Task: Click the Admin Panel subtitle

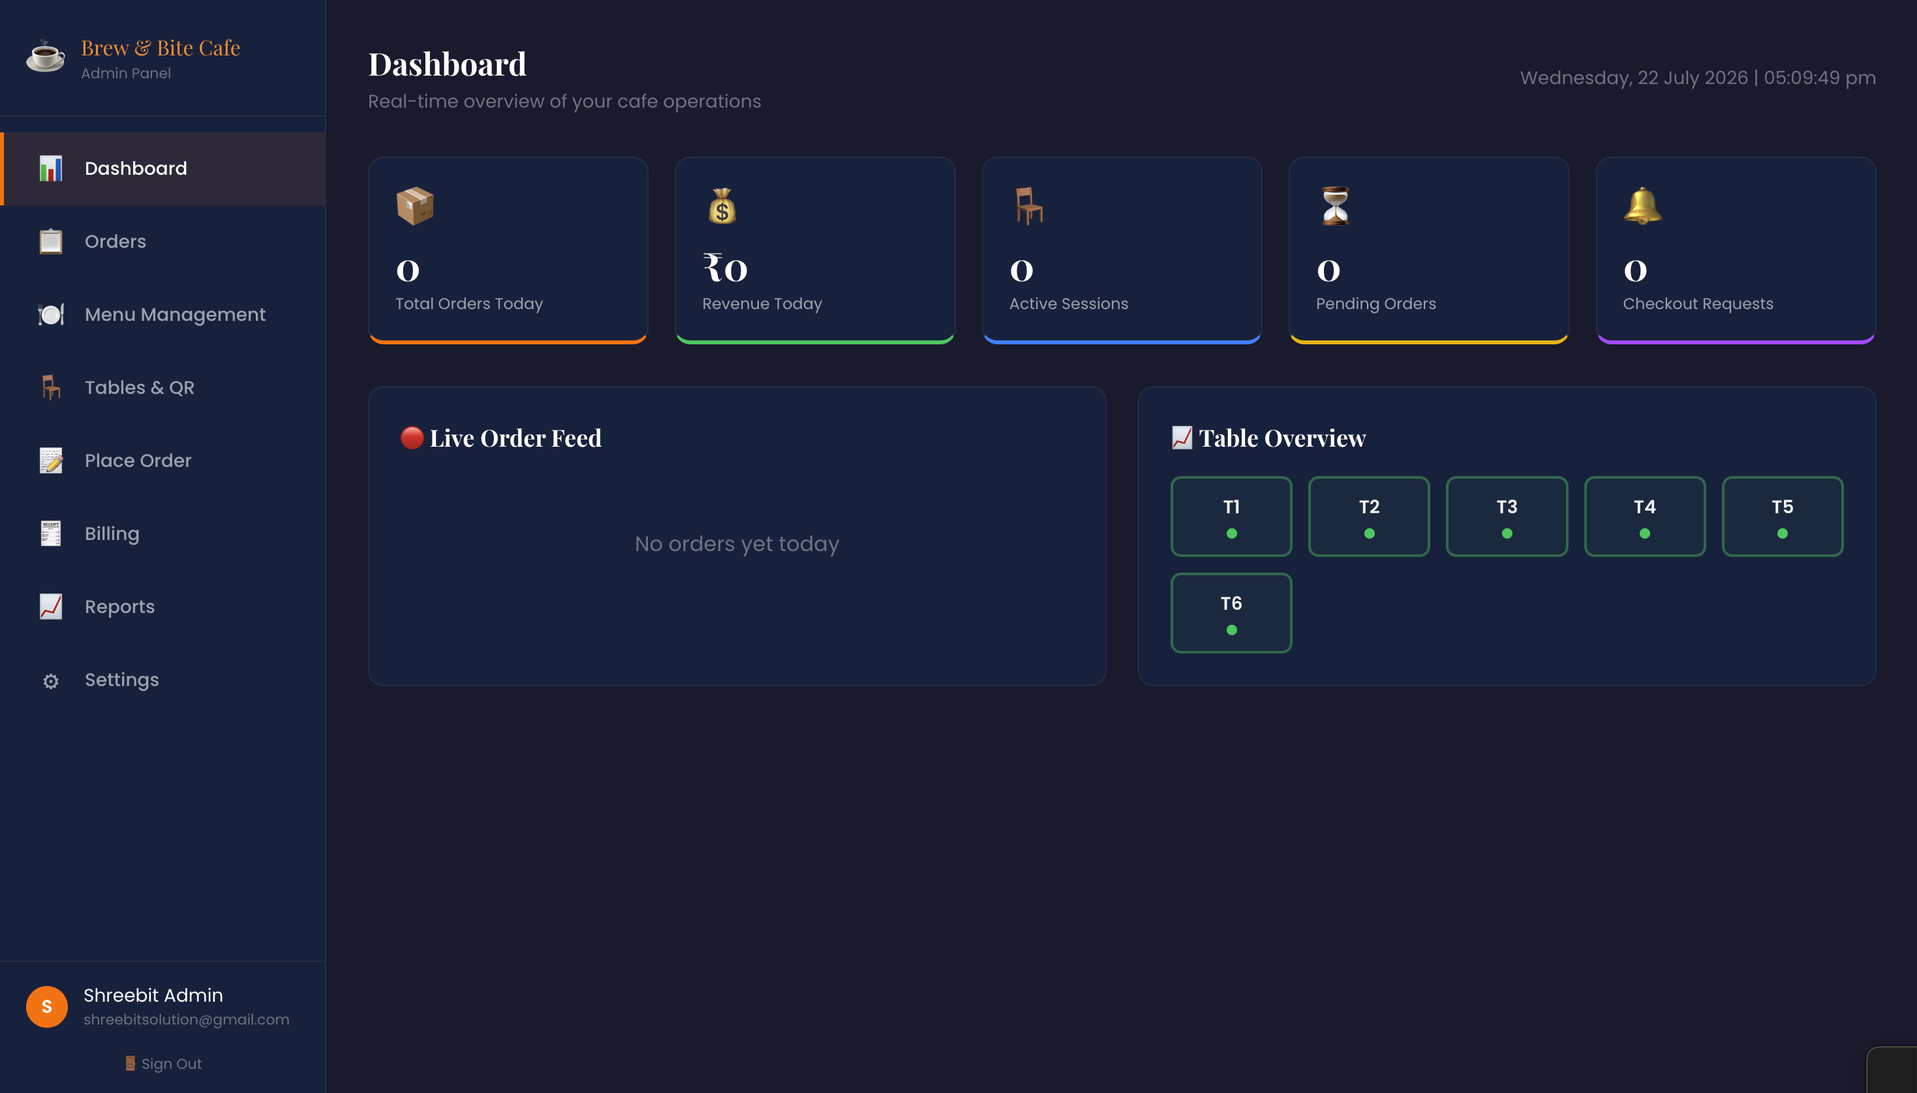Action: pyautogui.click(x=126, y=73)
